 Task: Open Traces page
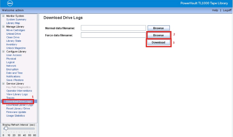(10, 98)
